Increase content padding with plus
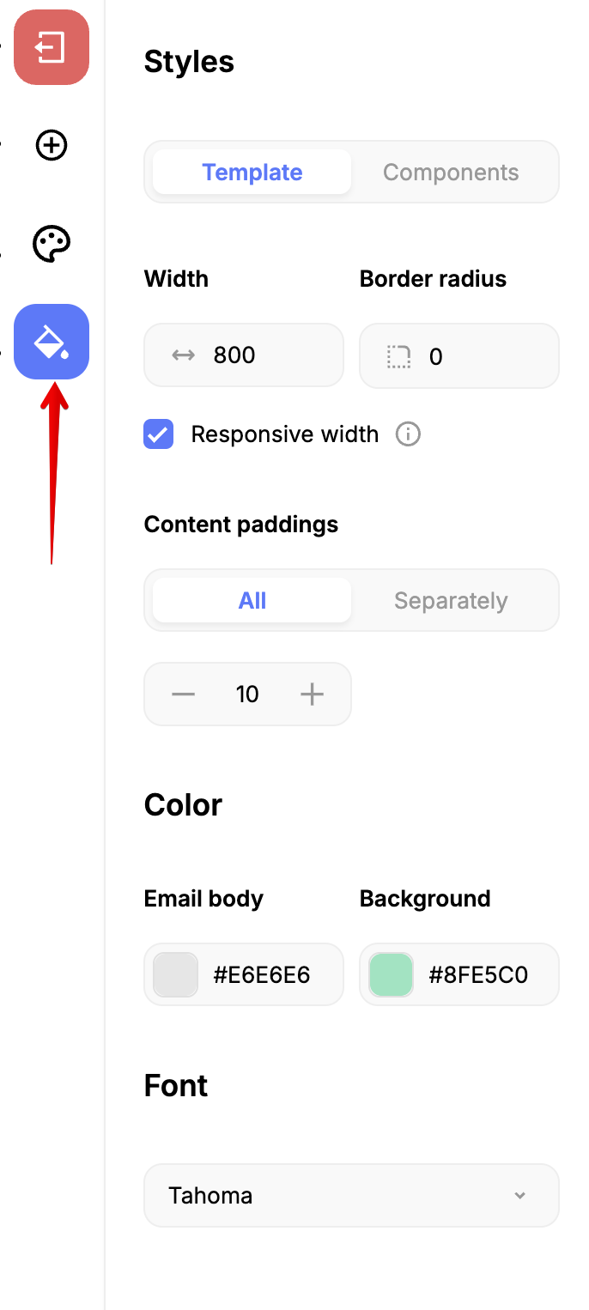Image resolution: width=589 pixels, height=1310 pixels. 313,694
